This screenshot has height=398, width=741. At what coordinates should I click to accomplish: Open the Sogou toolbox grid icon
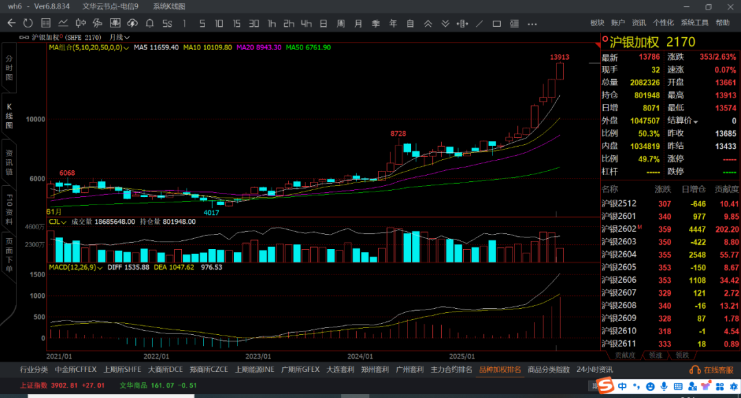click(720, 386)
